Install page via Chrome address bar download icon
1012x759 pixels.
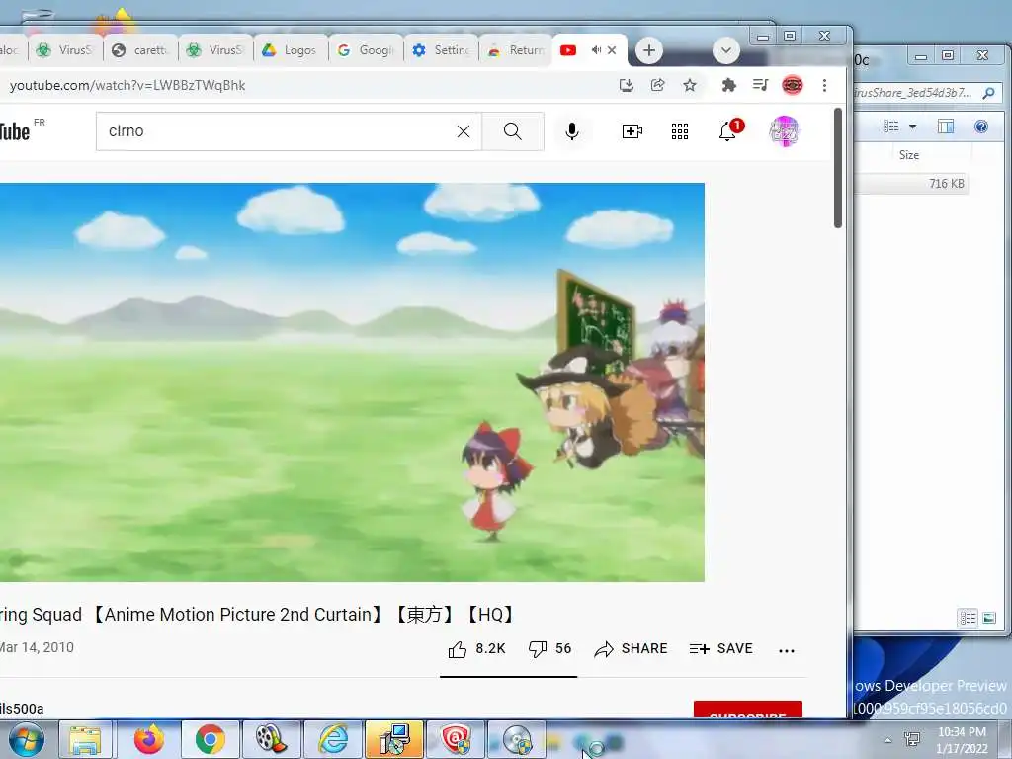(x=626, y=85)
